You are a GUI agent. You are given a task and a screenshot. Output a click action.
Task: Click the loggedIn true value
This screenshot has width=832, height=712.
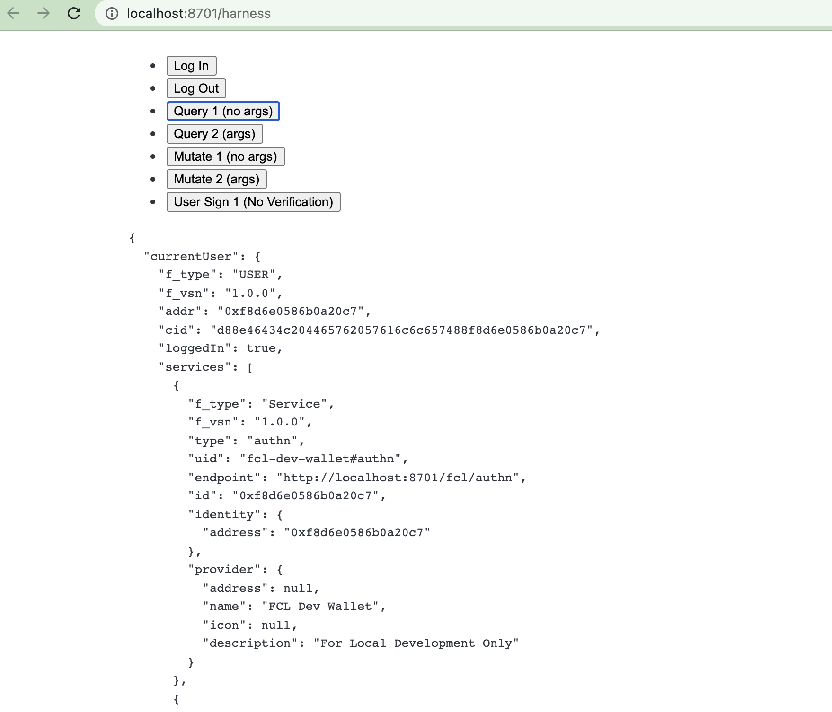point(263,348)
